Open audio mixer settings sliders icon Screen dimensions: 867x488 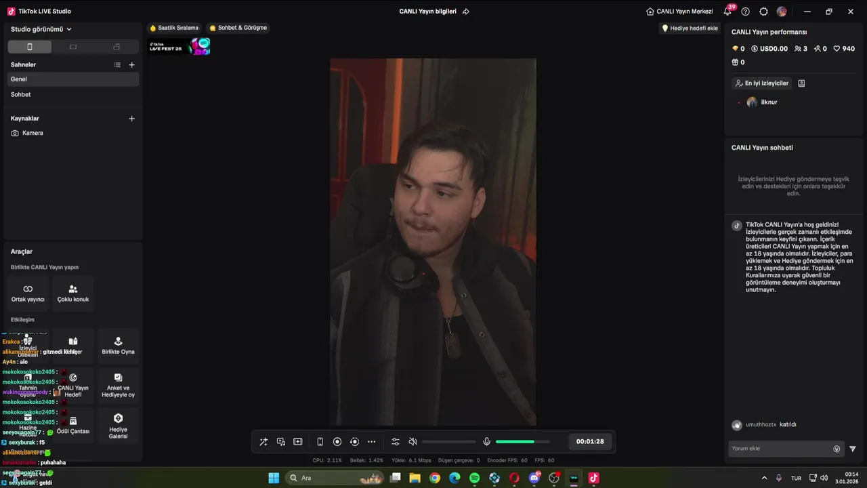tap(396, 442)
